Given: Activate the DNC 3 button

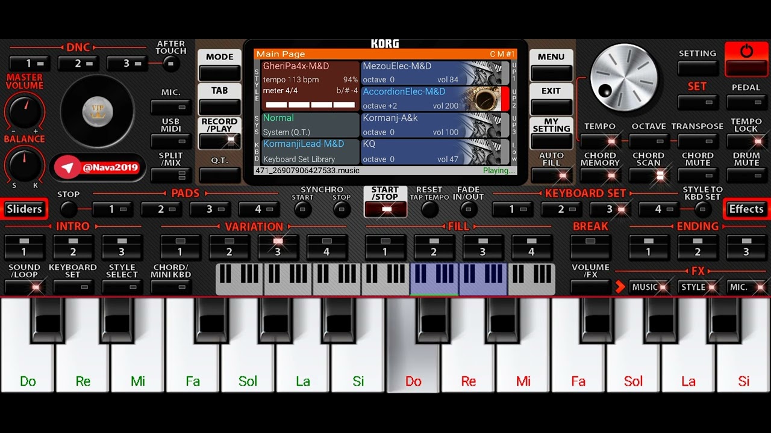Looking at the screenshot, I should (127, 63).
